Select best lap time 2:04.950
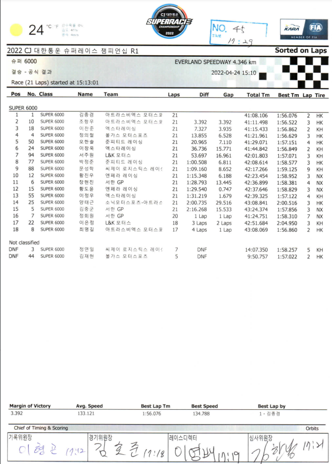 coord(287,223)
